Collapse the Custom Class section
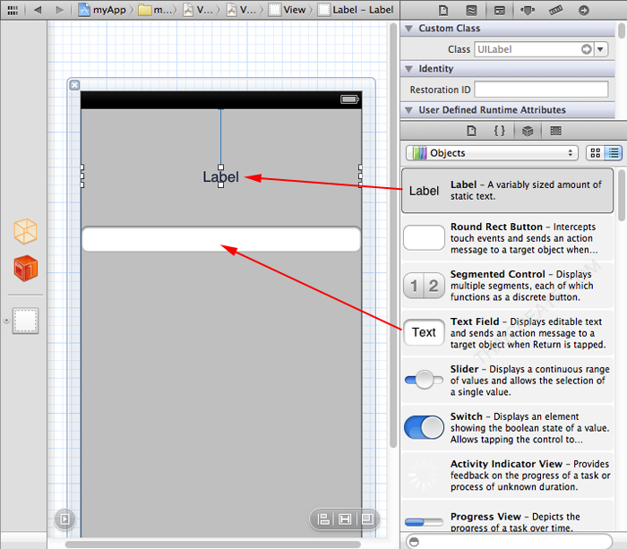The width and height of the screenshot is (627, 549). [x=409, y=29]
